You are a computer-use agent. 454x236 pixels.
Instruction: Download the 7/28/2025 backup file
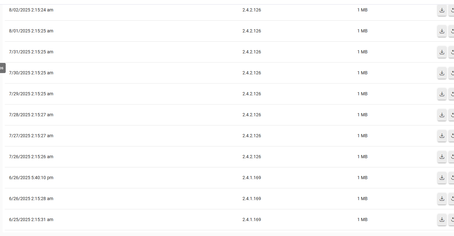click(442, 115)
